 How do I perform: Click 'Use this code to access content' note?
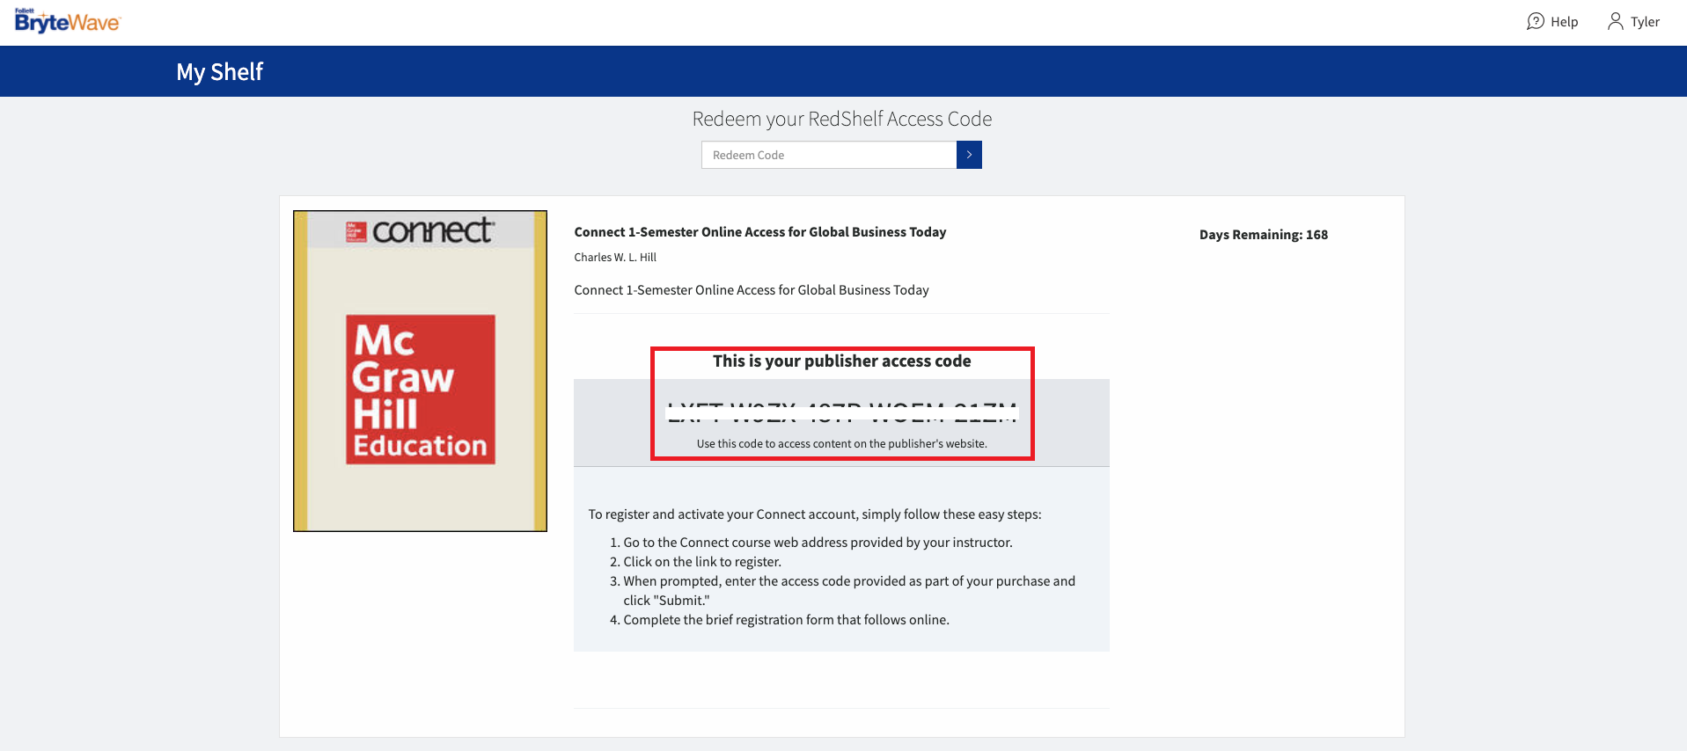click(842, 444)
